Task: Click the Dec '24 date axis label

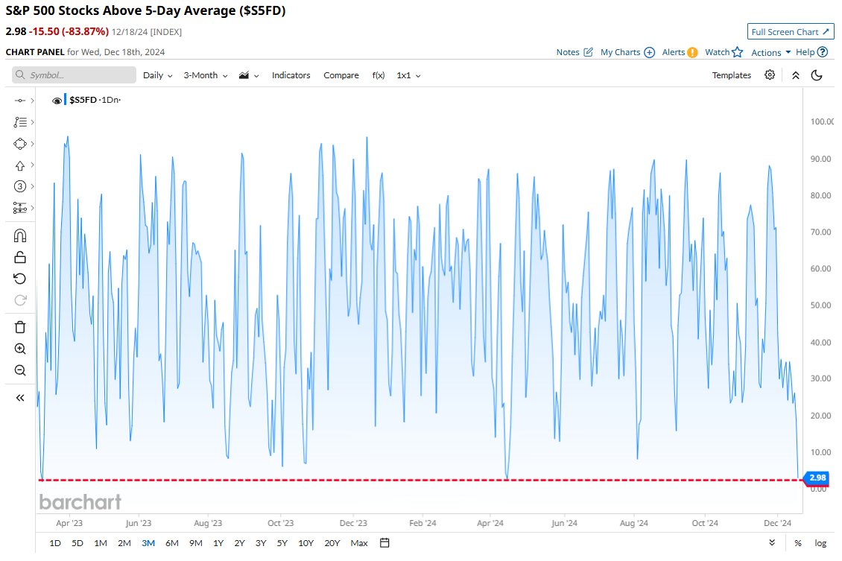Action: (x=777, y=523)
